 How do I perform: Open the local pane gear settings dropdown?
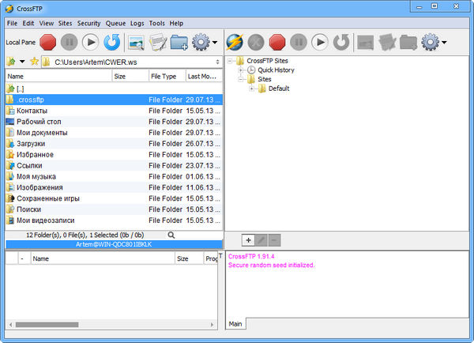205,42
